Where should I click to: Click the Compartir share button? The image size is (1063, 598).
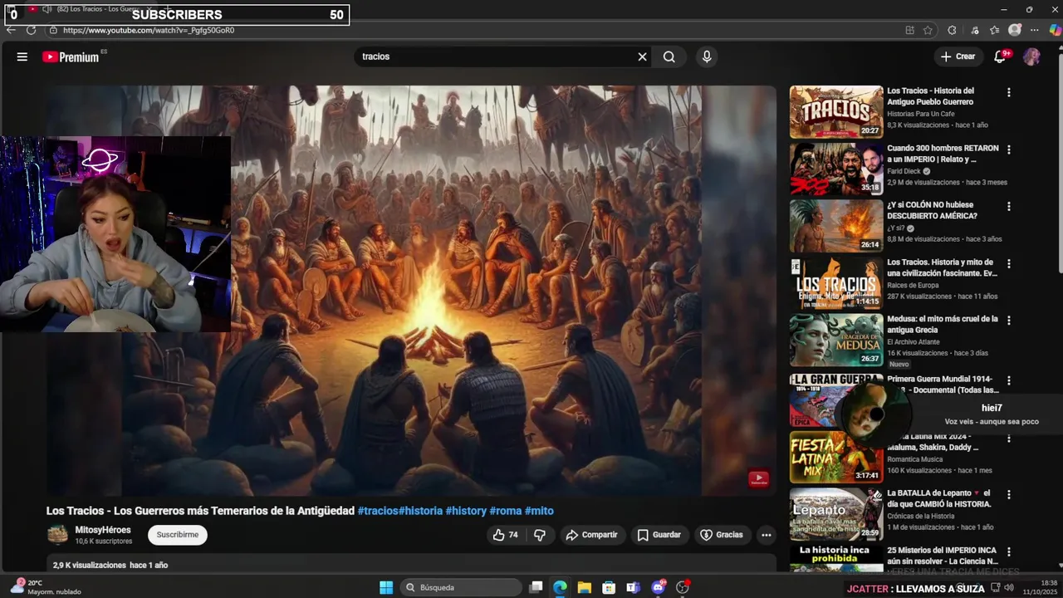pos(592,535)
